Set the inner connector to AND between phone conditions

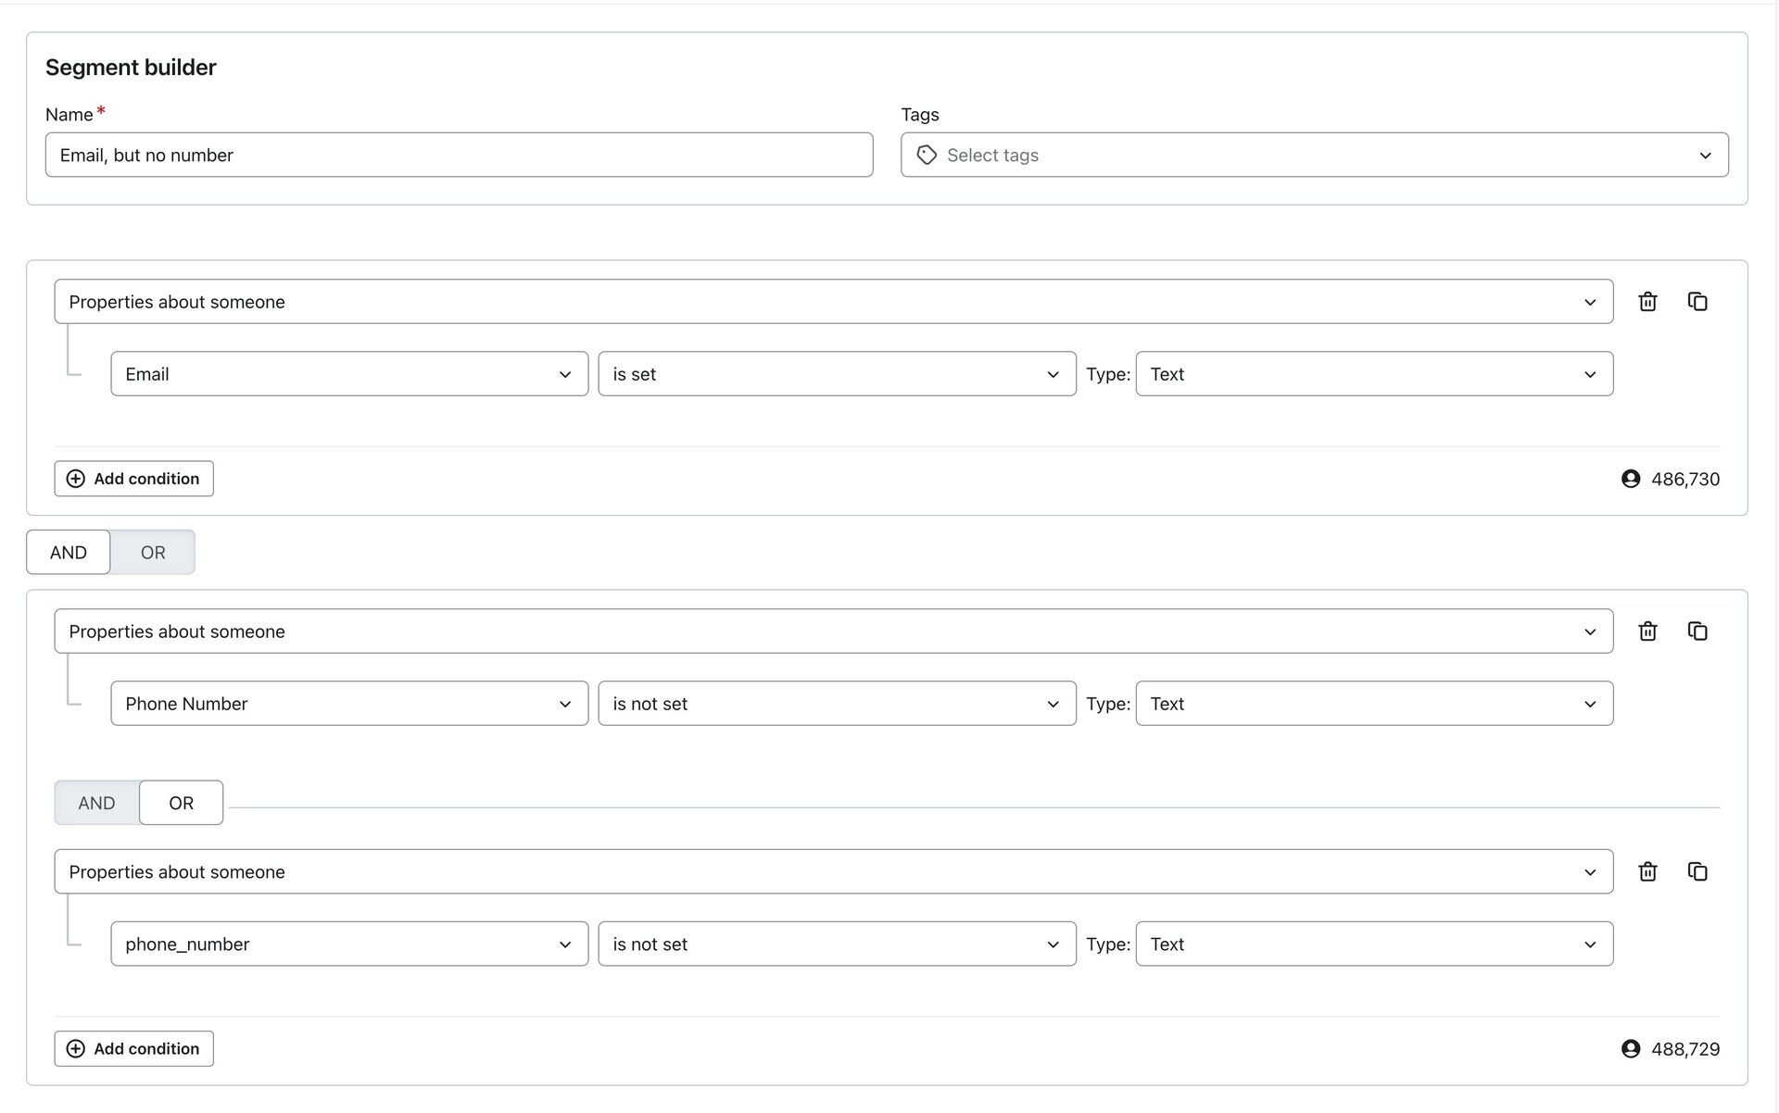[96, 803]
